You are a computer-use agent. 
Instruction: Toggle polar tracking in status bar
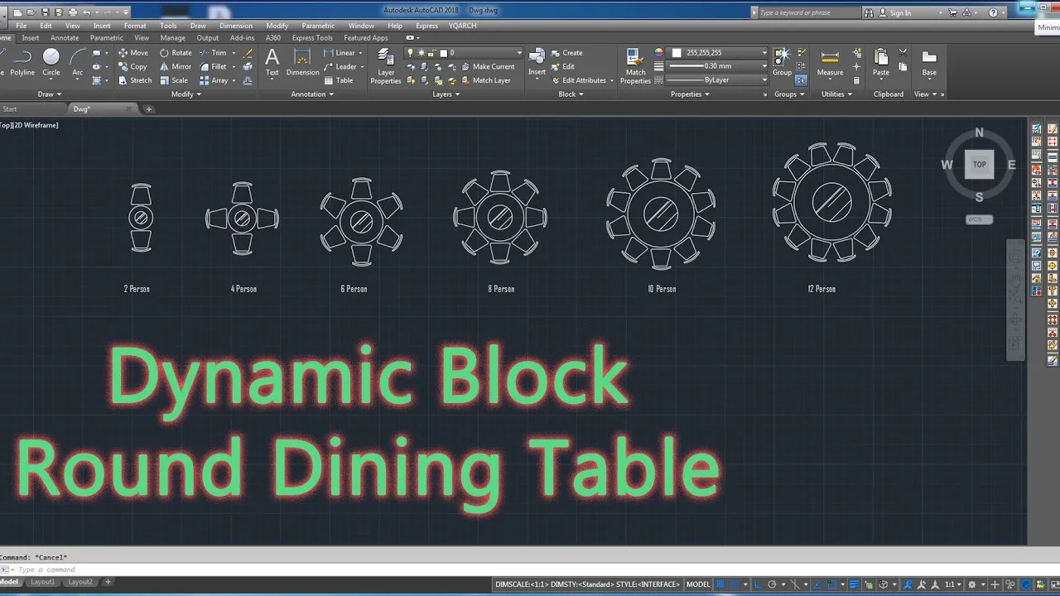(772, 584)
